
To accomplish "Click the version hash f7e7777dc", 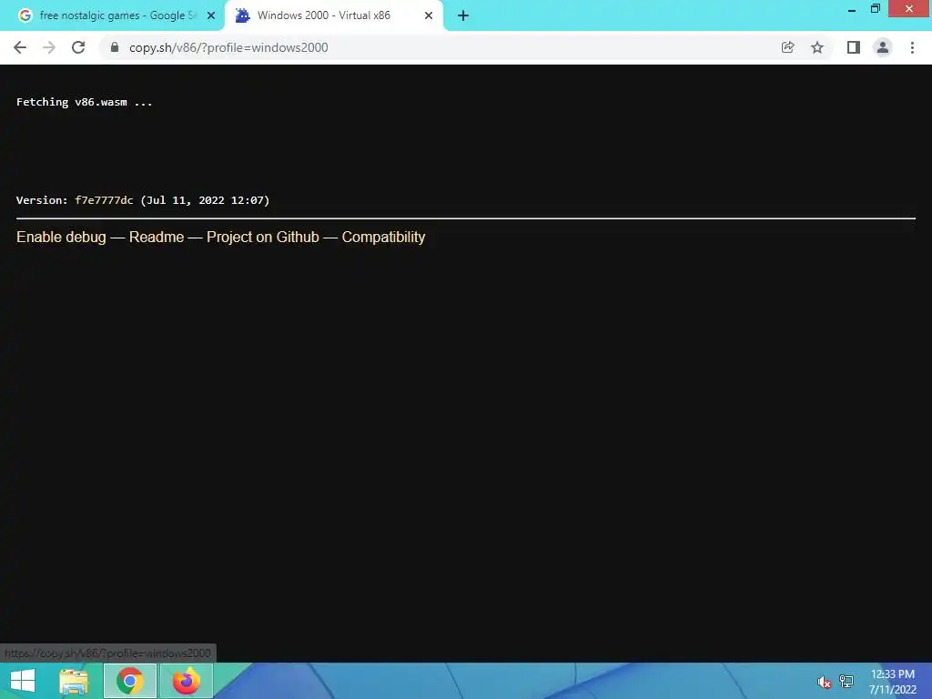I will [x=104, y=200].
